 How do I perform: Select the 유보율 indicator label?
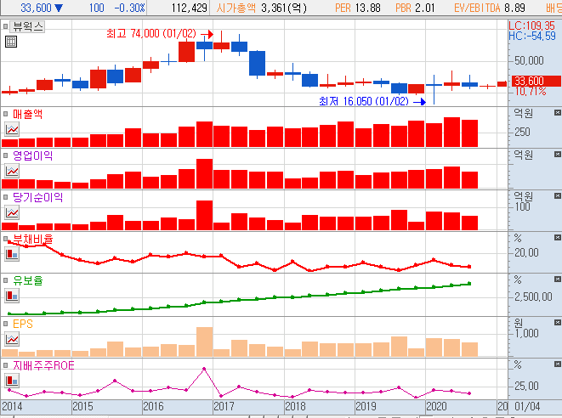pos(27,280)
